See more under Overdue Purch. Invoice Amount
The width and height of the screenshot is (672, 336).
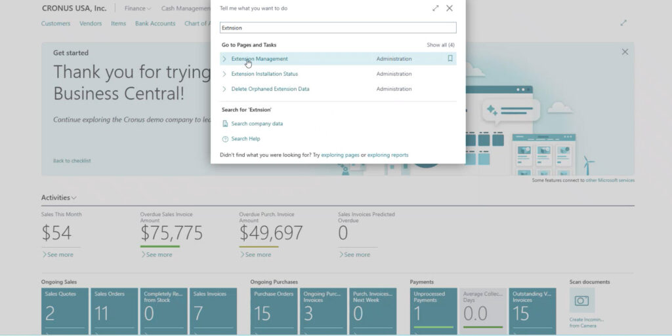coord(255,255)
